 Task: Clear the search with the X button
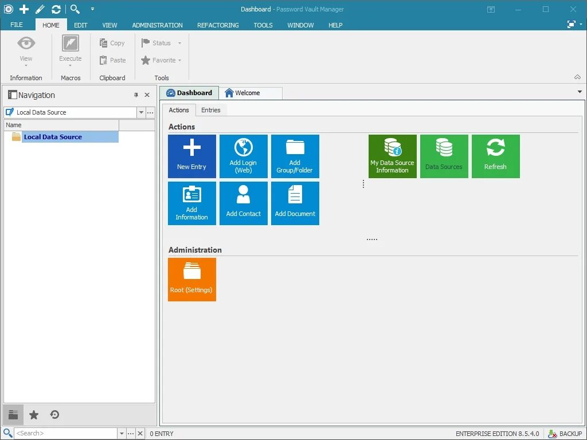[140, 433]
